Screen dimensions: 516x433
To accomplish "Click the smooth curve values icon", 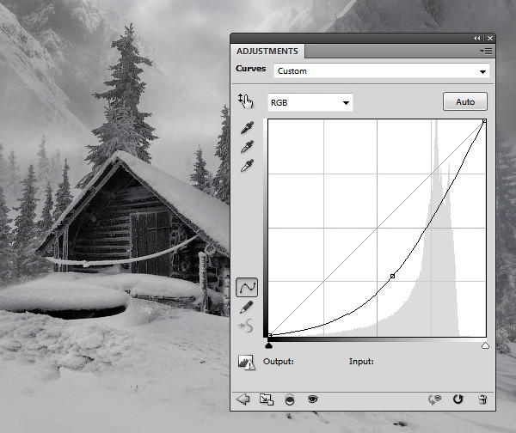I will [246, 326].
